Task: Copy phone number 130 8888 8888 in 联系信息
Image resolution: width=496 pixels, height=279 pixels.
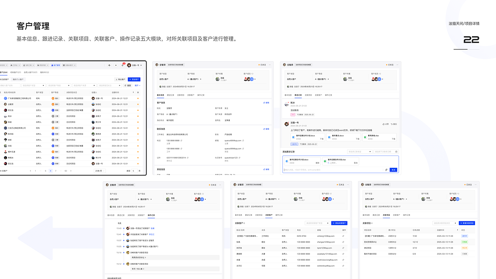Action: (181, 140)
